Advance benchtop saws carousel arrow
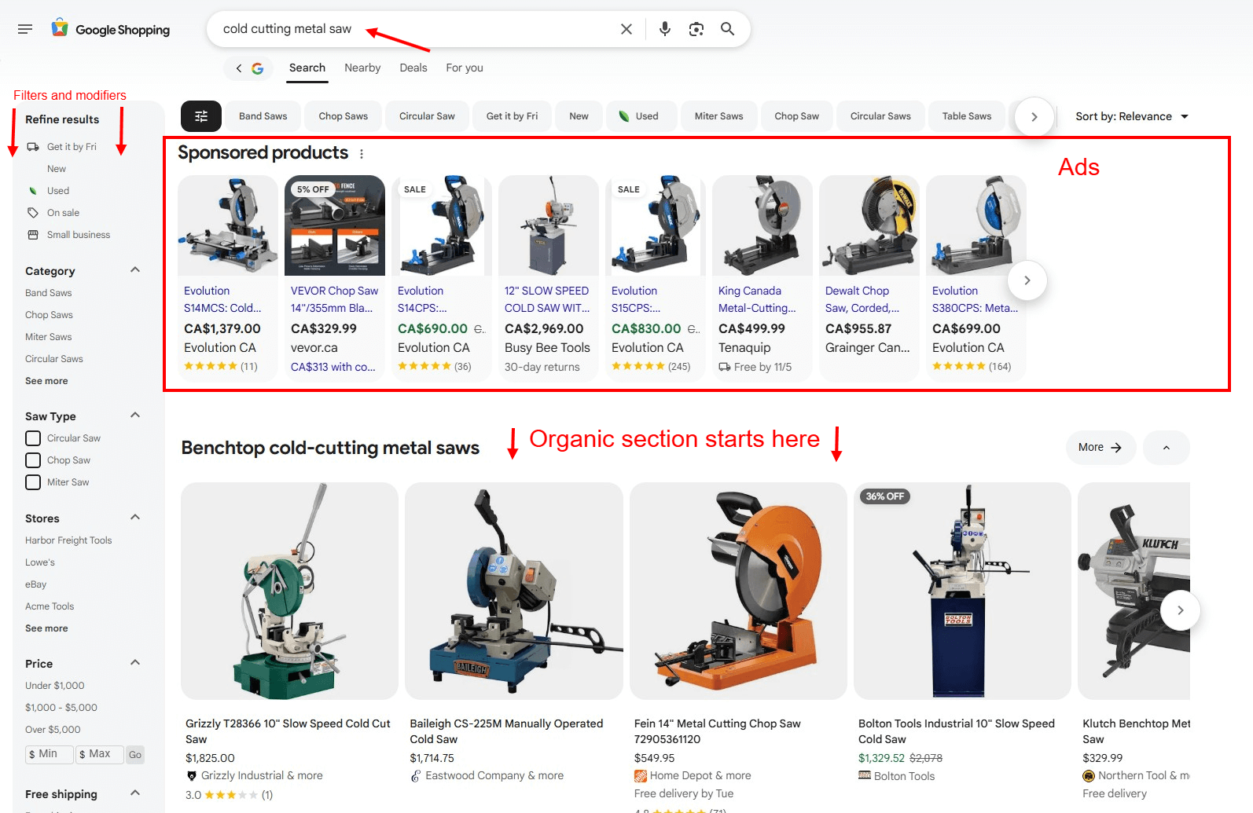Image resolution: width=1253 pixels, height=813 pixels. (1180, 610)
